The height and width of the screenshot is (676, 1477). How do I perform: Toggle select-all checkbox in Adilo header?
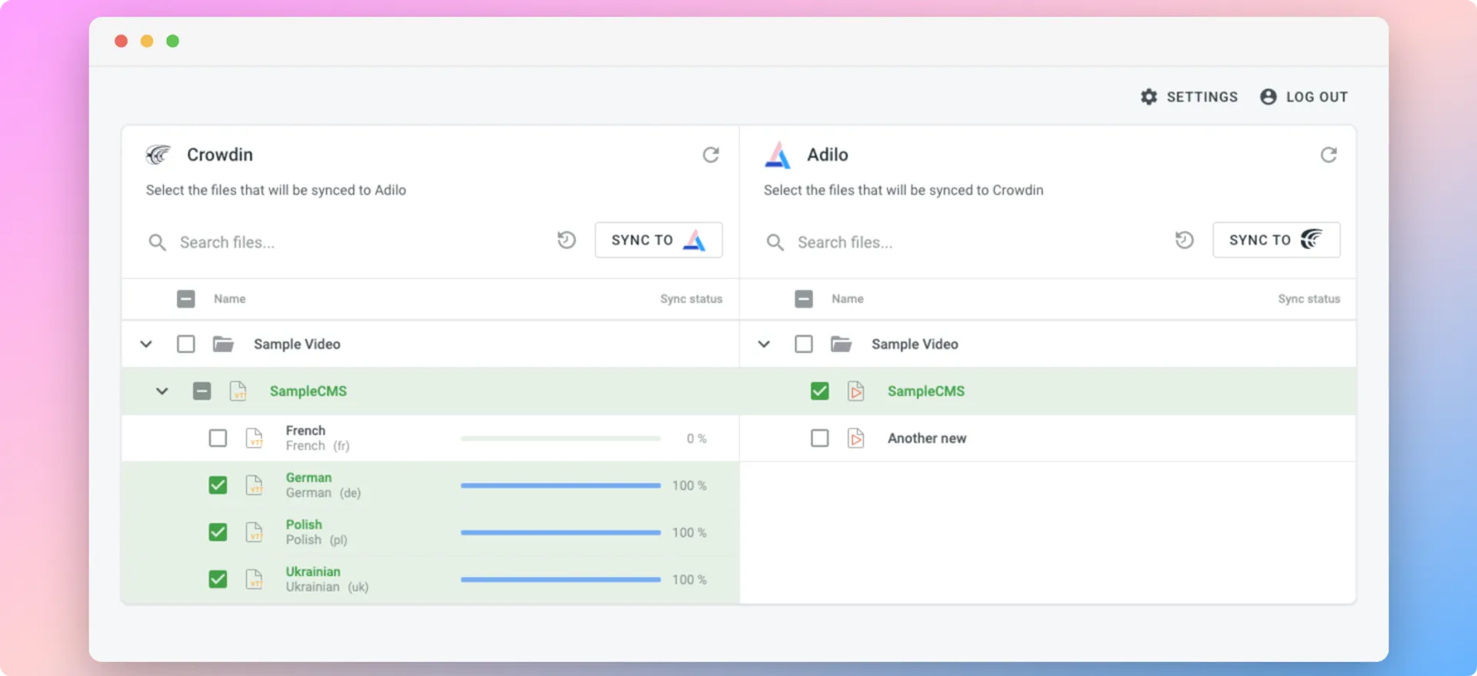pos(804,298)
